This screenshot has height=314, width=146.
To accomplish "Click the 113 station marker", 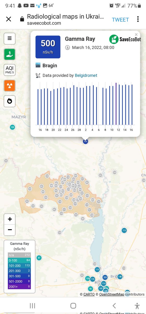I will pos(124,231).
